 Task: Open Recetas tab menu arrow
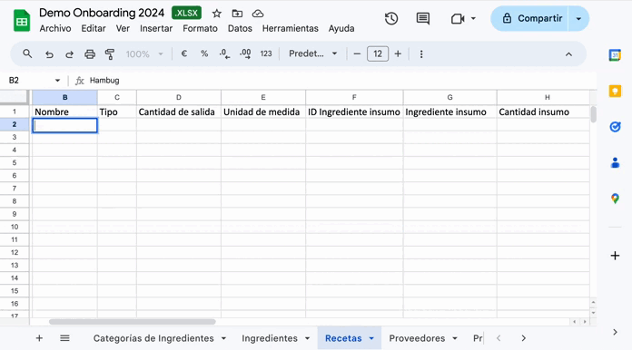coord(371,338)
